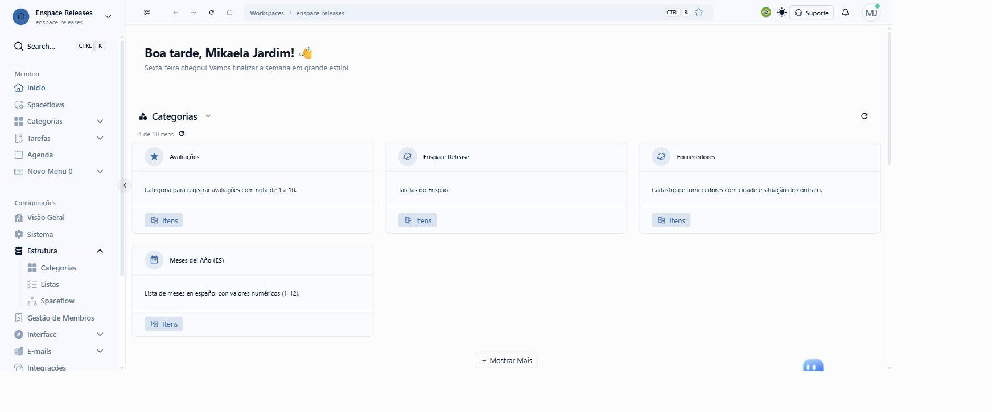Click the calendar icon on Meses del Año card
Image resolution: width=992 pixels, height=412 pixels.
click(x=154, y=260)
